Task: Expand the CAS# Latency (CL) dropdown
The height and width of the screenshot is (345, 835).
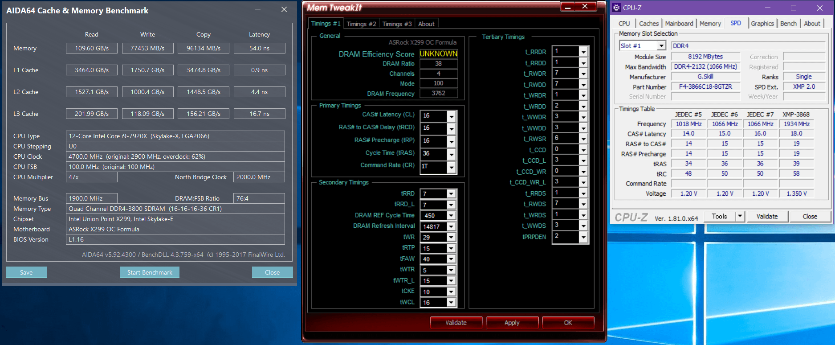Action: point(452,116)
